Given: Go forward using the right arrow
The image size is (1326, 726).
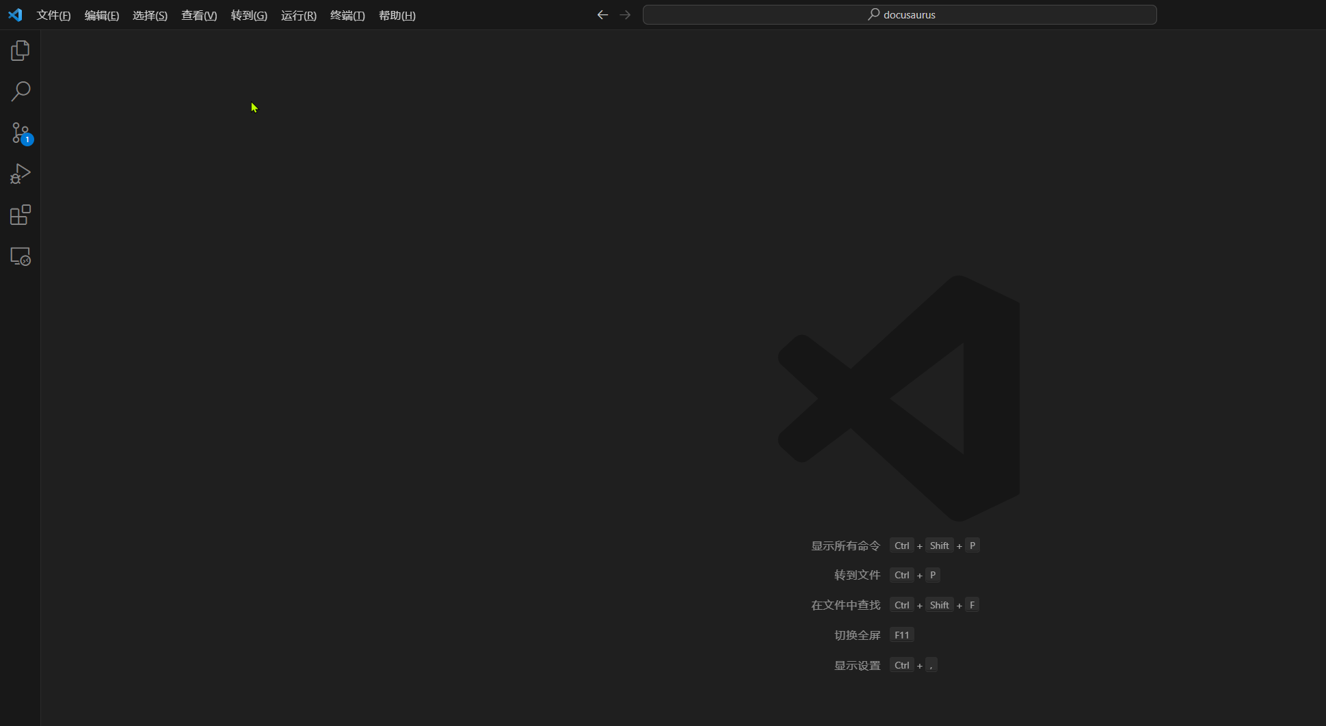Looking at the screenshot, I should (625, 15).
